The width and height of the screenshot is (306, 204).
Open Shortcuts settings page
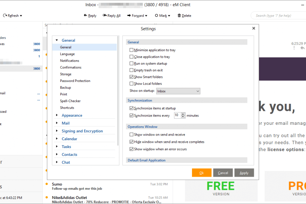67,108
